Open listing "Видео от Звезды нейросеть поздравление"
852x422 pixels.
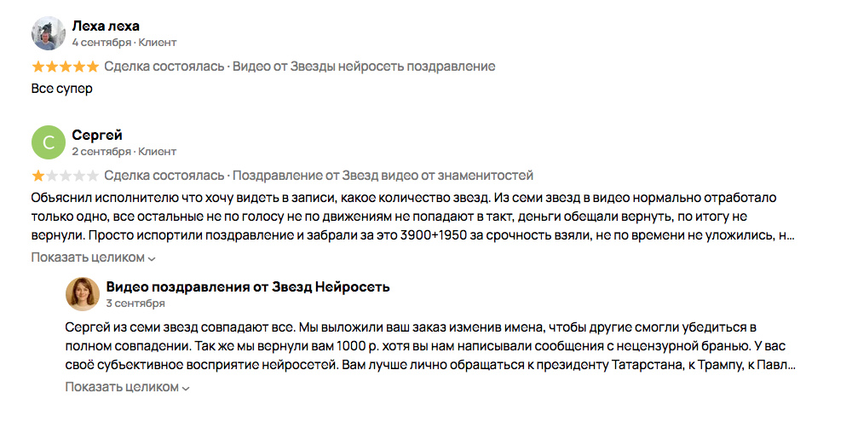pos(364,66)
